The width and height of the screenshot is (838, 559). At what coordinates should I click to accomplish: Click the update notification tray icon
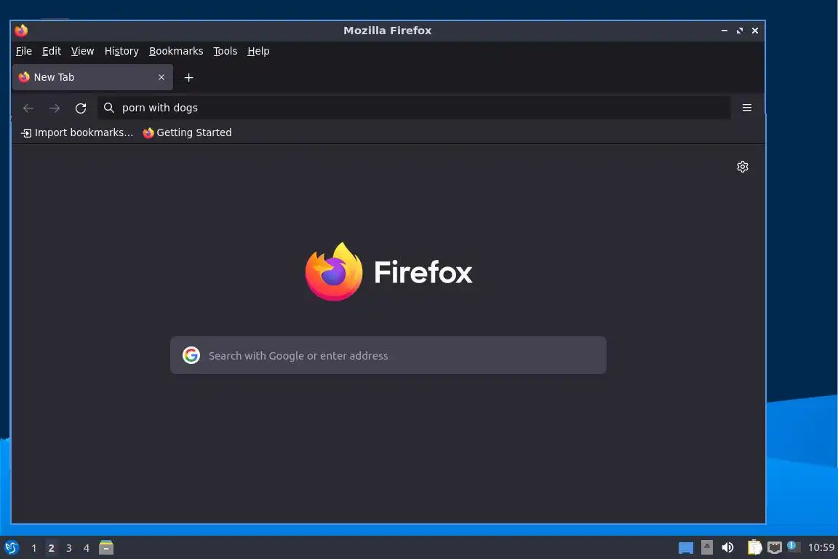(794, 547)
